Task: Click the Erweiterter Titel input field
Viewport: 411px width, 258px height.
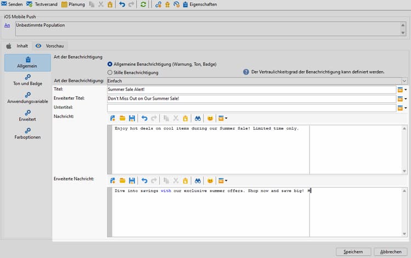Action: 252,99
